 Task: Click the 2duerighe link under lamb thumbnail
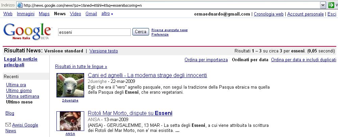point(70,100)
